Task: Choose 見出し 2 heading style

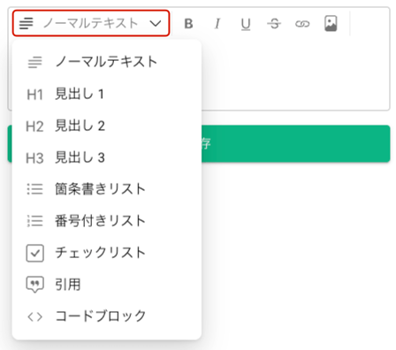Action: pos(107,126)
